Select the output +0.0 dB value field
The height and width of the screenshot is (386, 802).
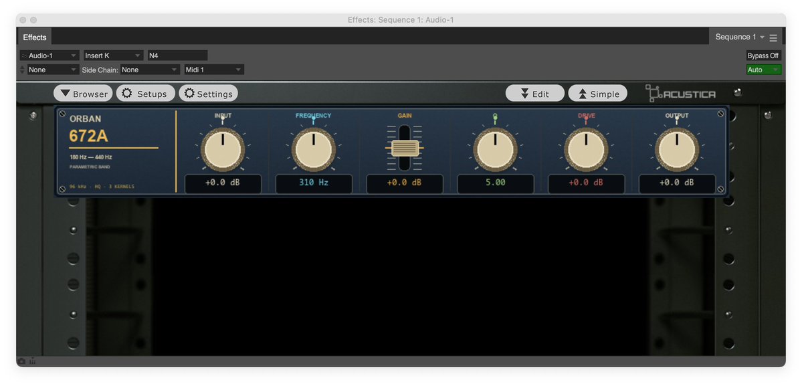pyautogui.click(x=677, y=183)
